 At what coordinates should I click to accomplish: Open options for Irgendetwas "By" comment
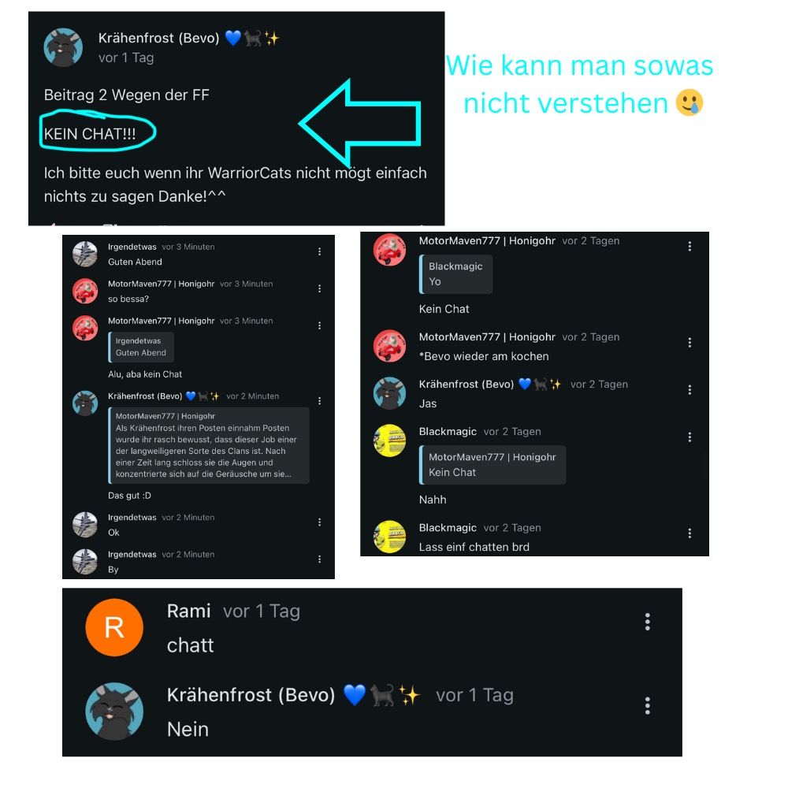(x=320, y=559)
